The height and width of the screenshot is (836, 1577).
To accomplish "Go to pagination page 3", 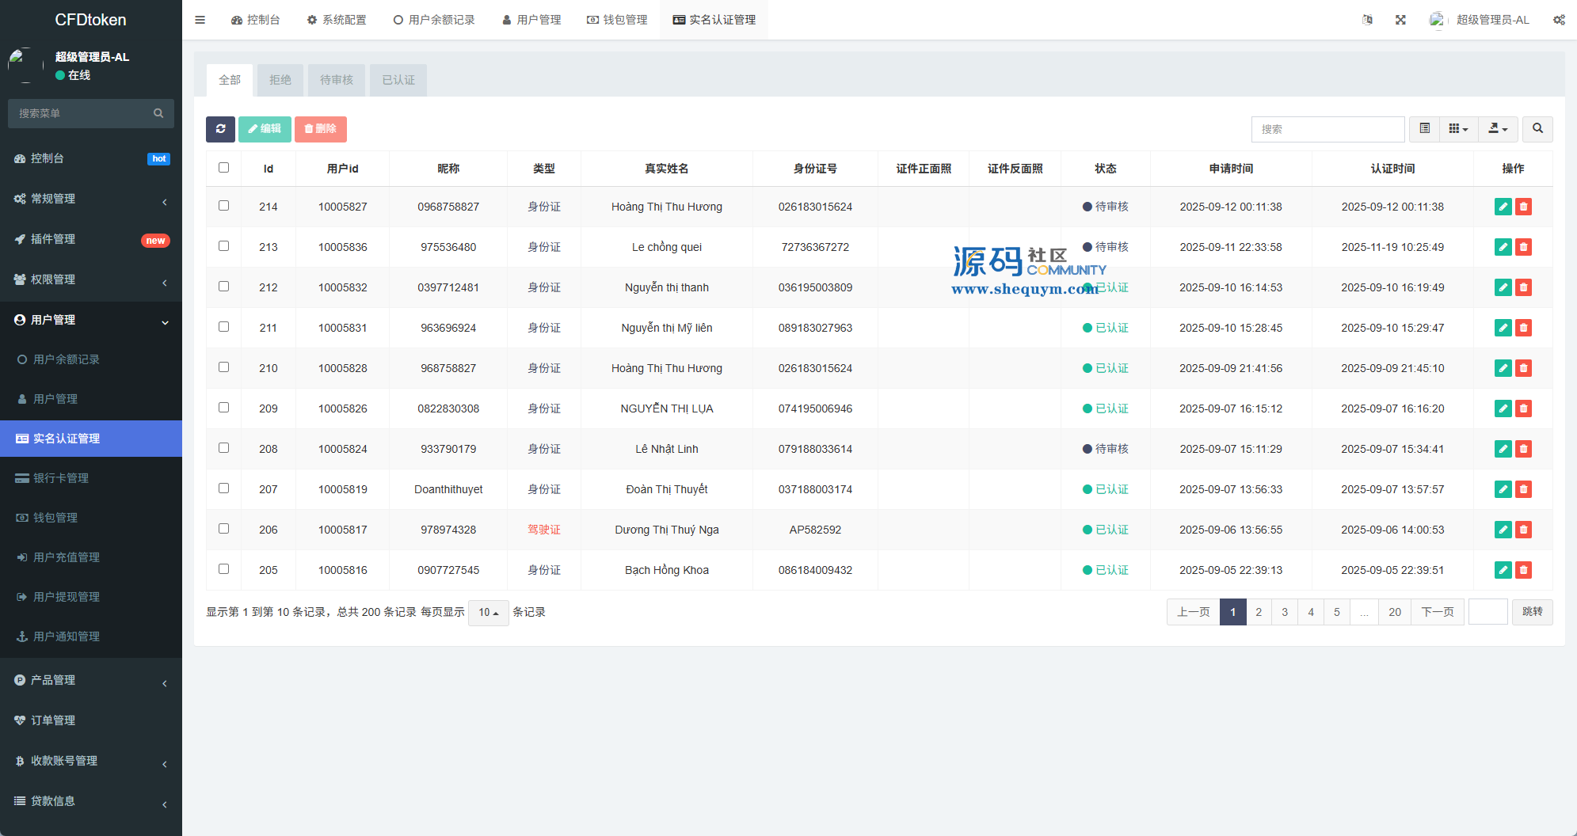I will pos(1285,612).
